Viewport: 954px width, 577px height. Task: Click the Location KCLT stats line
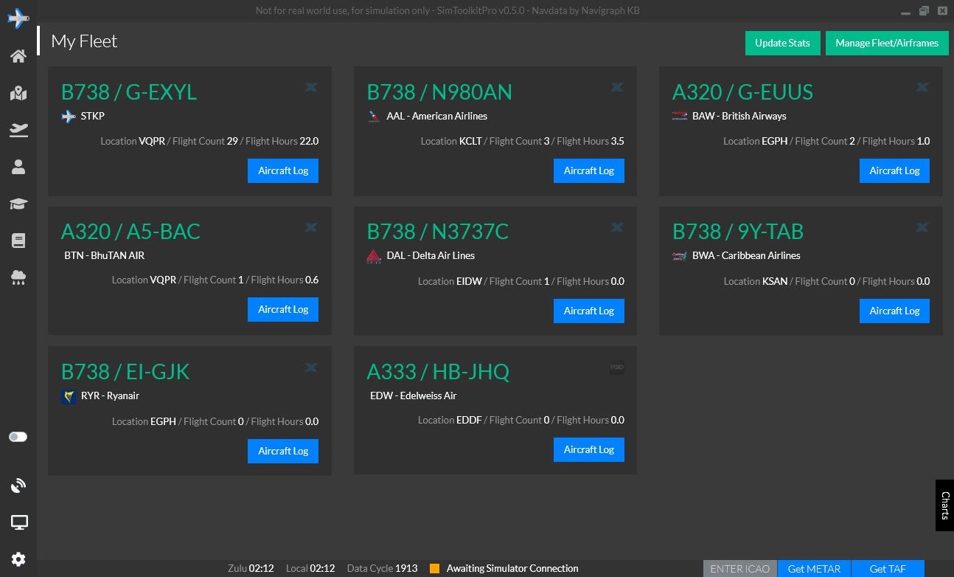[523, 141]
